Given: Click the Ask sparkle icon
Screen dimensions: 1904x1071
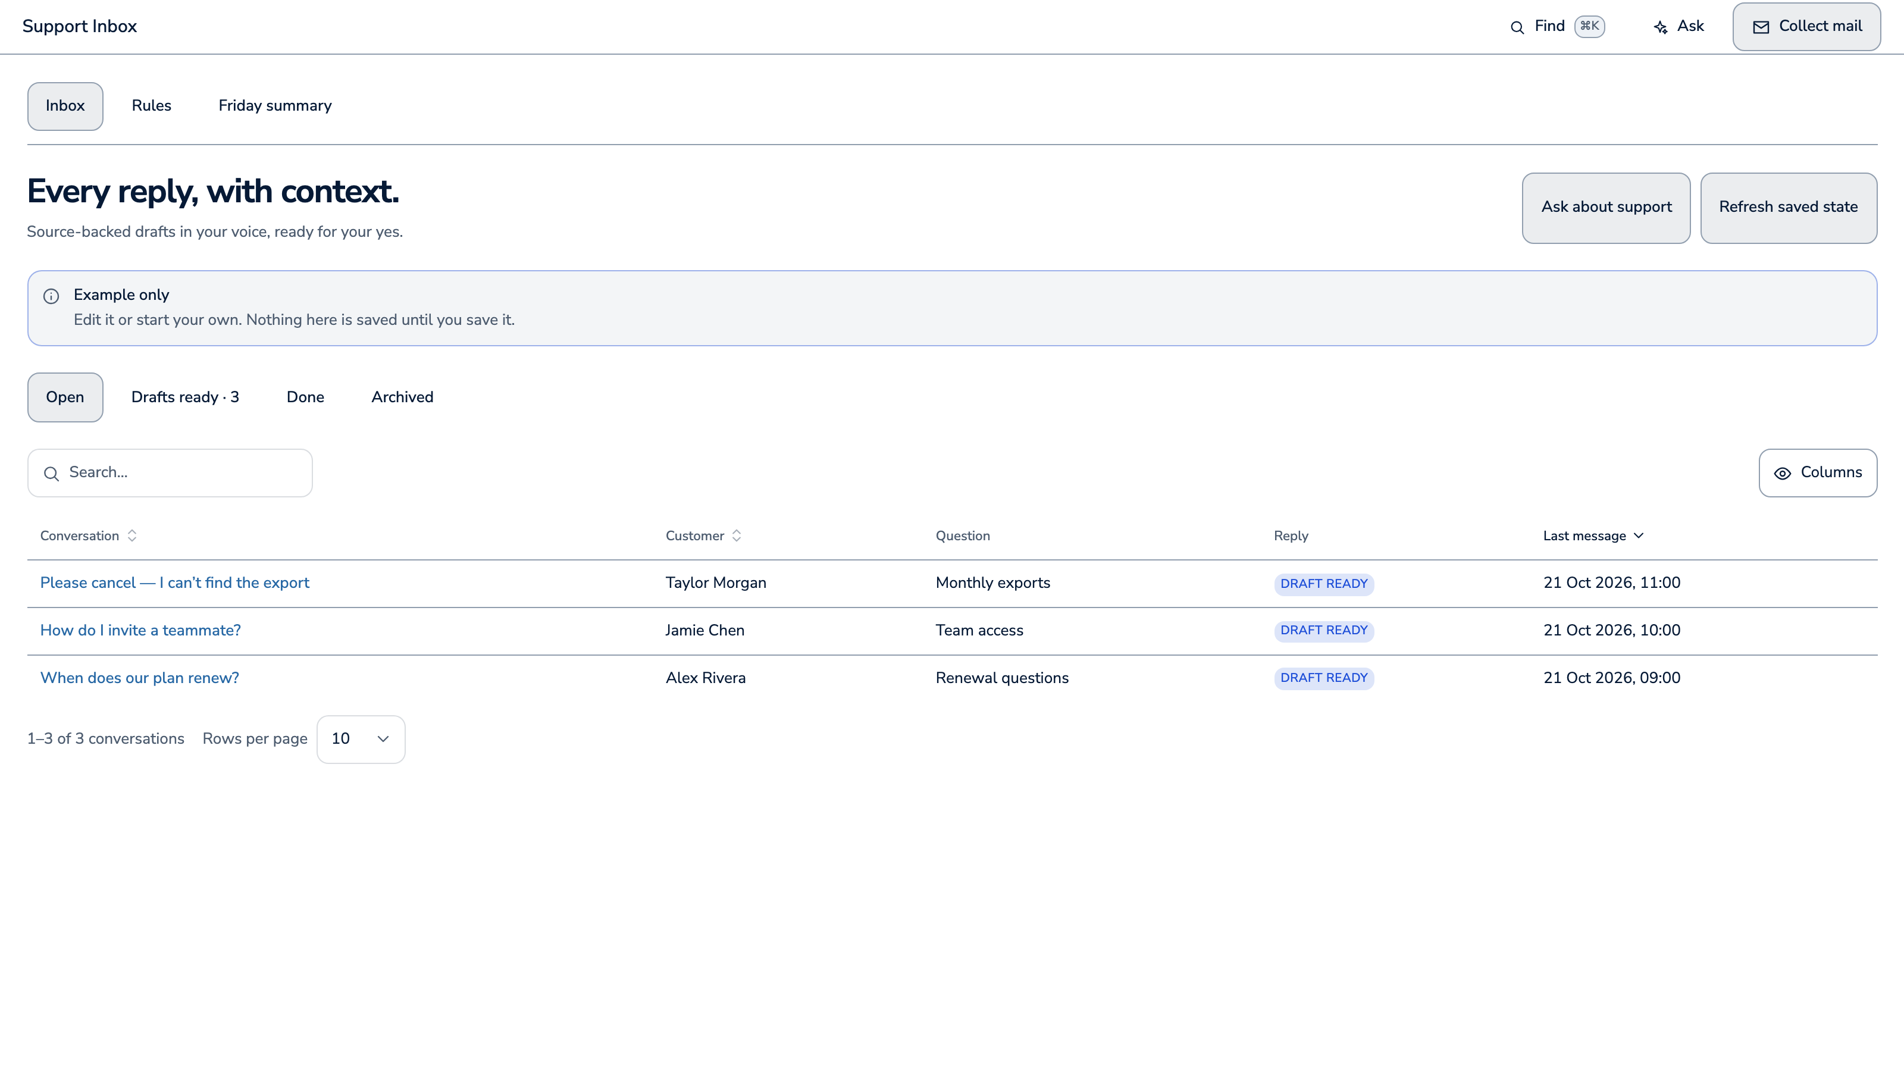Looking at the screenshot, I should pyautogui.click(x=1660, y=27).
